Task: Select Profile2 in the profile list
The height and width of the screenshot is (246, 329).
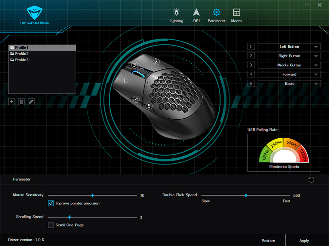Action: tap(42, 54)
